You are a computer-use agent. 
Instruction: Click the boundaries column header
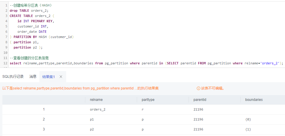pos(254,100)
